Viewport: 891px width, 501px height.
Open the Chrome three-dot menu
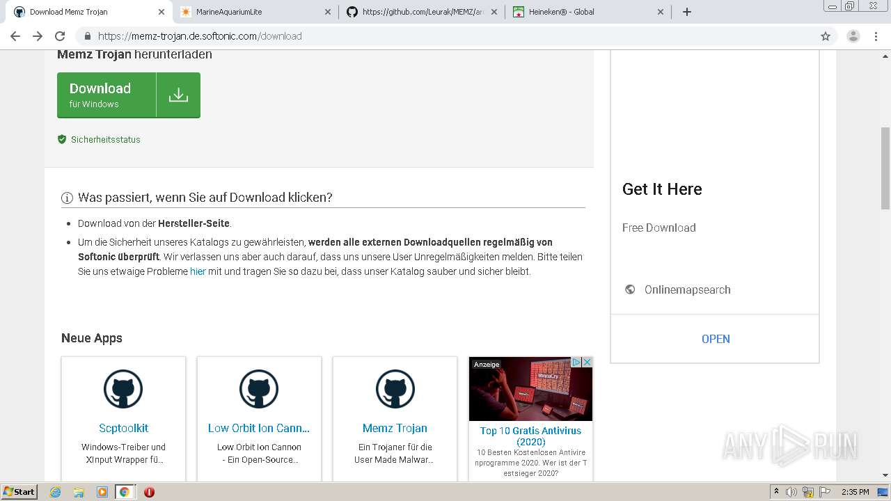tap(876, 36)
